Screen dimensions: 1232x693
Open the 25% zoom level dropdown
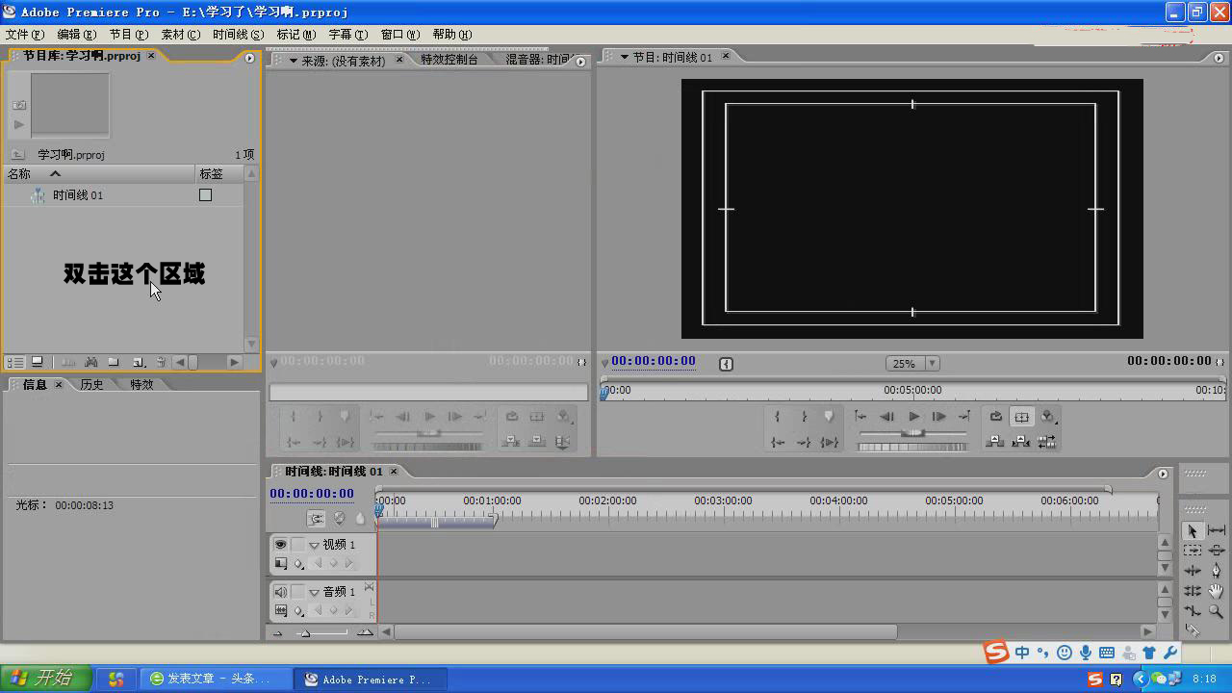(932, 364)
